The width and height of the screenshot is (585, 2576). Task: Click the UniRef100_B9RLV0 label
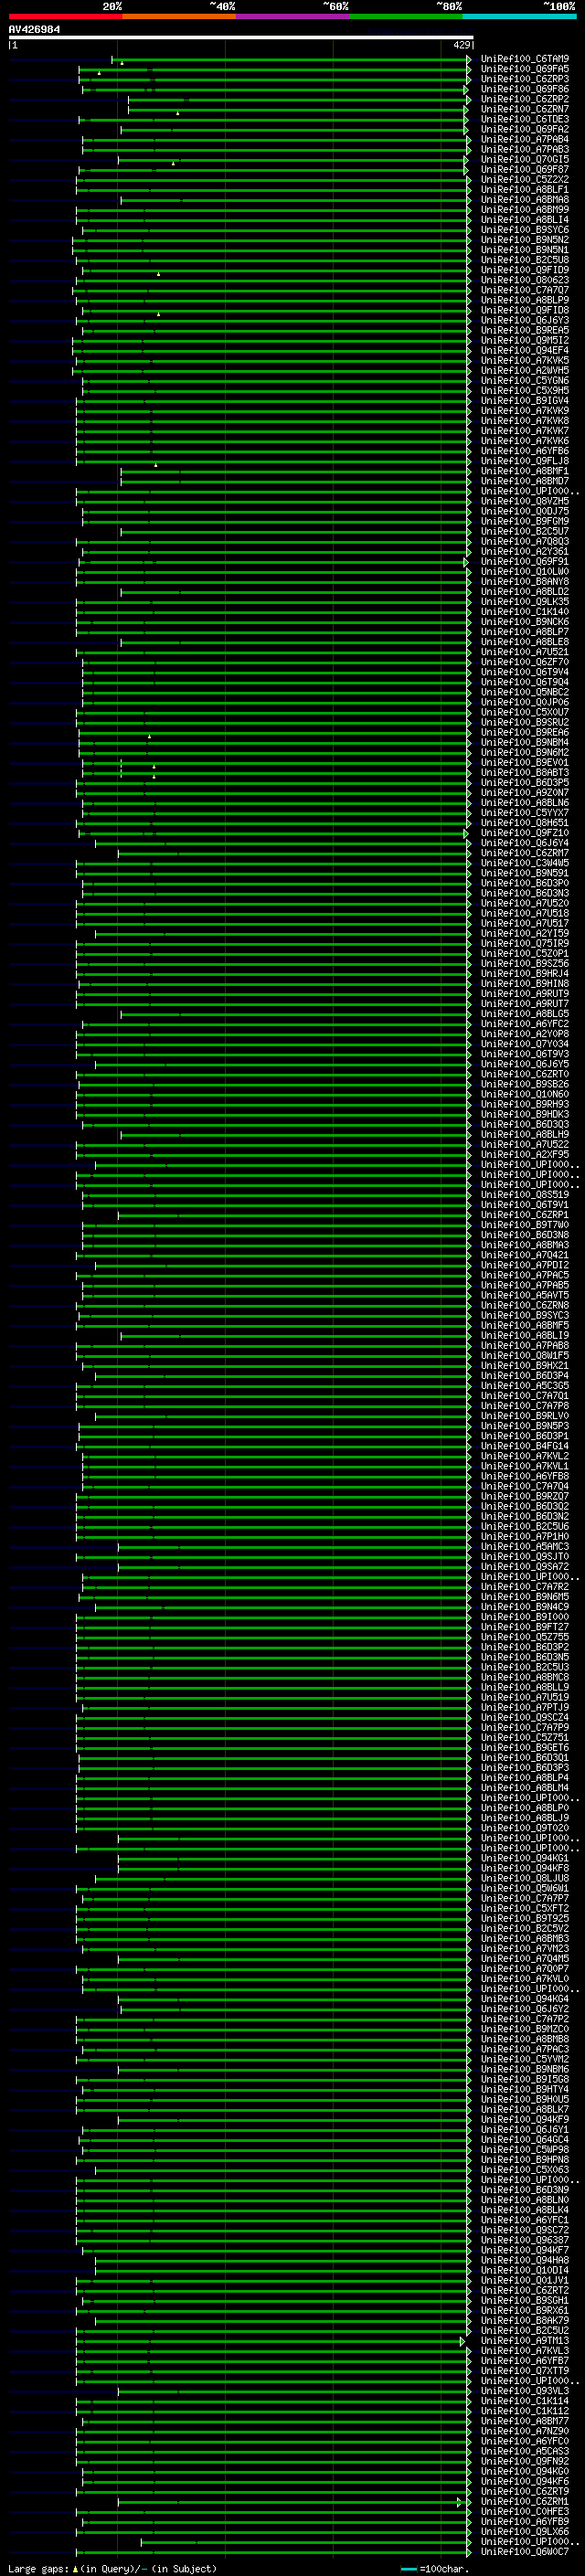tap(524, 1416)
